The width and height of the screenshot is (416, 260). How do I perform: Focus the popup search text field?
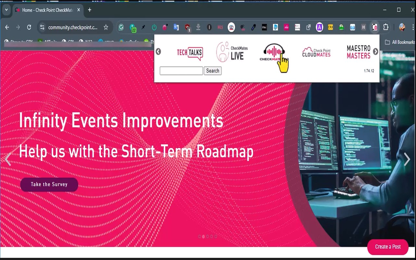[181, 71]
